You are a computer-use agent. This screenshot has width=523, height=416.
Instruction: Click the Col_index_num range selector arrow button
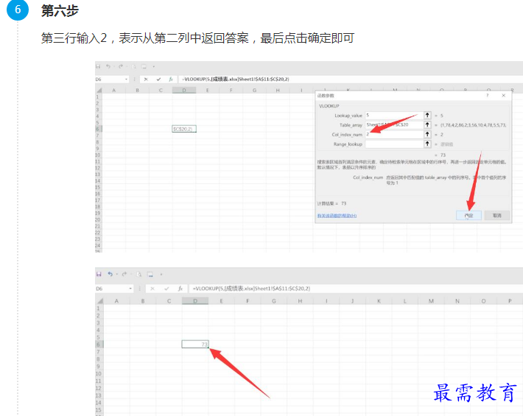click(x=427, y=134)
